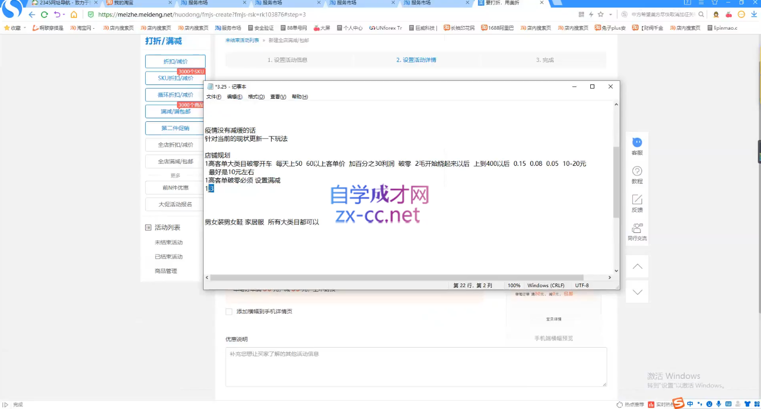Toggle Chinese/English with the 中 icon
The width and height of the screenshot is (761, 409).
[690, 404]
